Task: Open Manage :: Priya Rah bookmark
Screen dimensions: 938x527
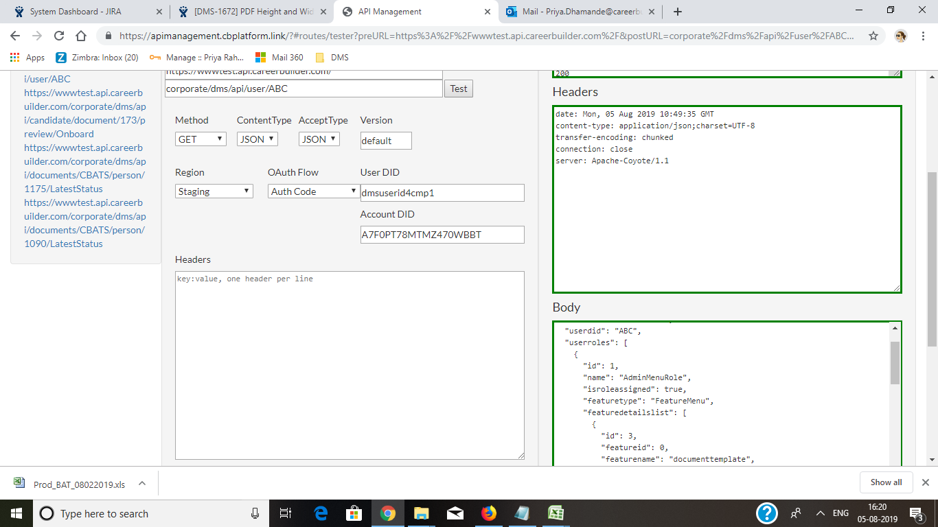Action: click(196, 58)
